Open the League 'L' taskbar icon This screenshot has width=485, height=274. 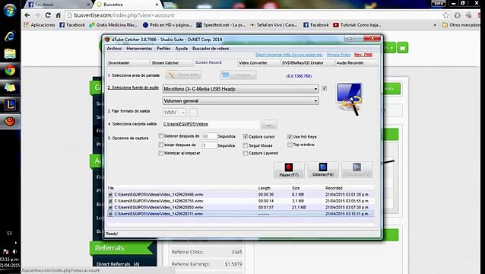(10, 104)
